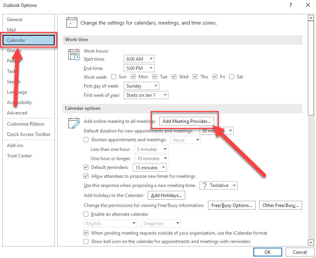316x258 pixels.
Task: Uncheck the Fri work week checkbox
Action: [215, 77]
